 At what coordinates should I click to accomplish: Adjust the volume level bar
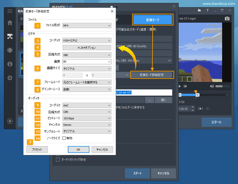point(222,86)
